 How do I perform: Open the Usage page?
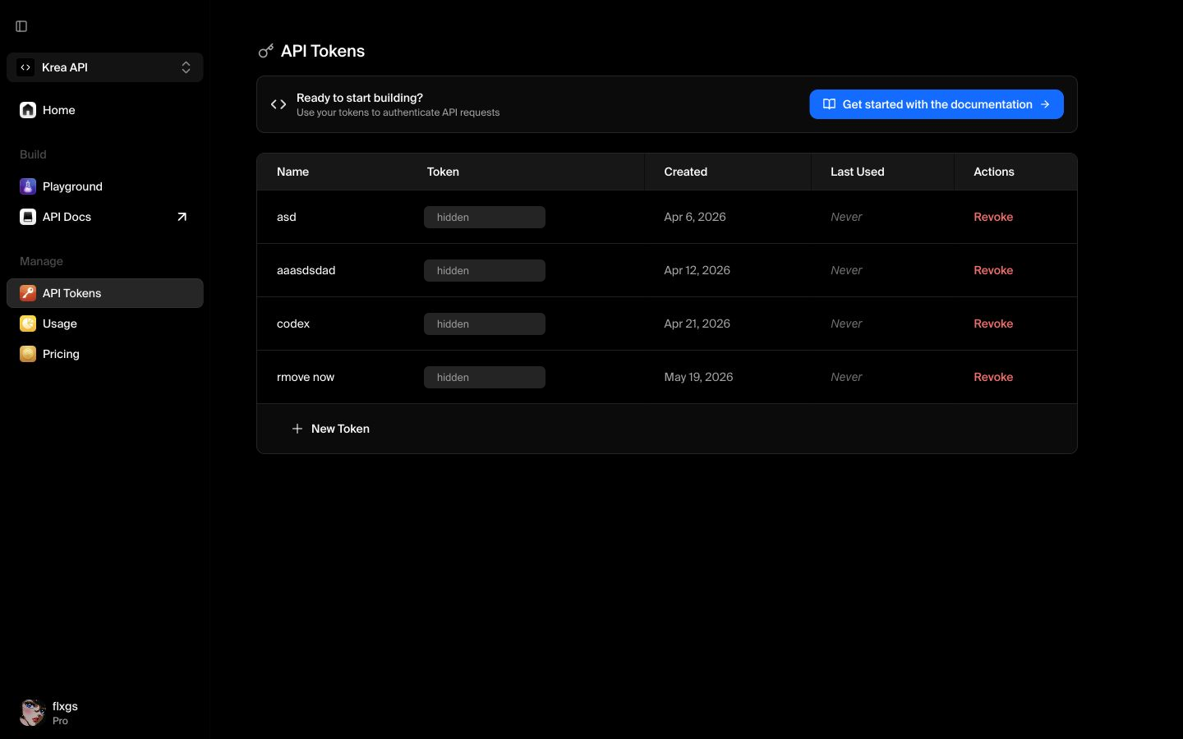click(x=105, y=324)
